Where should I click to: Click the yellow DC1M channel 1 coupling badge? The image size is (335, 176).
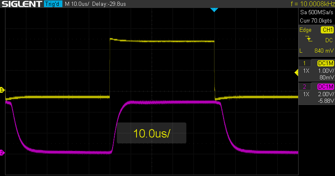click(x=326, y=63)
